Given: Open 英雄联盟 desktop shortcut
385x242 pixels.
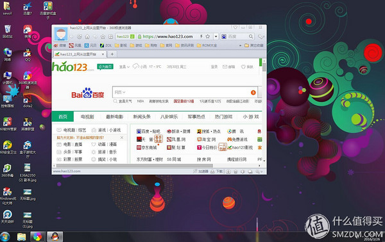Looking at the screenshot, I should pyautogui.click(x=28, y=124).
